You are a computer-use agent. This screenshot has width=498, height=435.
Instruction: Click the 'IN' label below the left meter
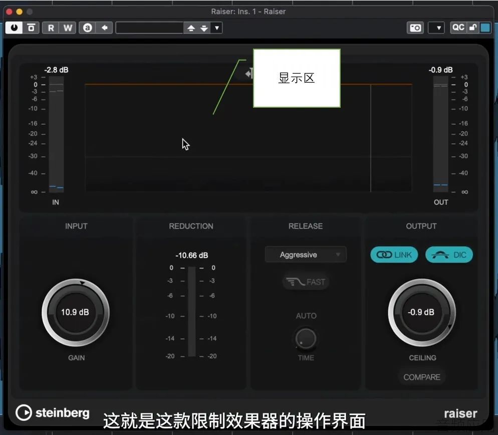(x=56, y=202)
